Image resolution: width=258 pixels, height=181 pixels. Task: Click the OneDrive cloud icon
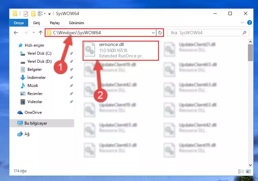[20, 112]
